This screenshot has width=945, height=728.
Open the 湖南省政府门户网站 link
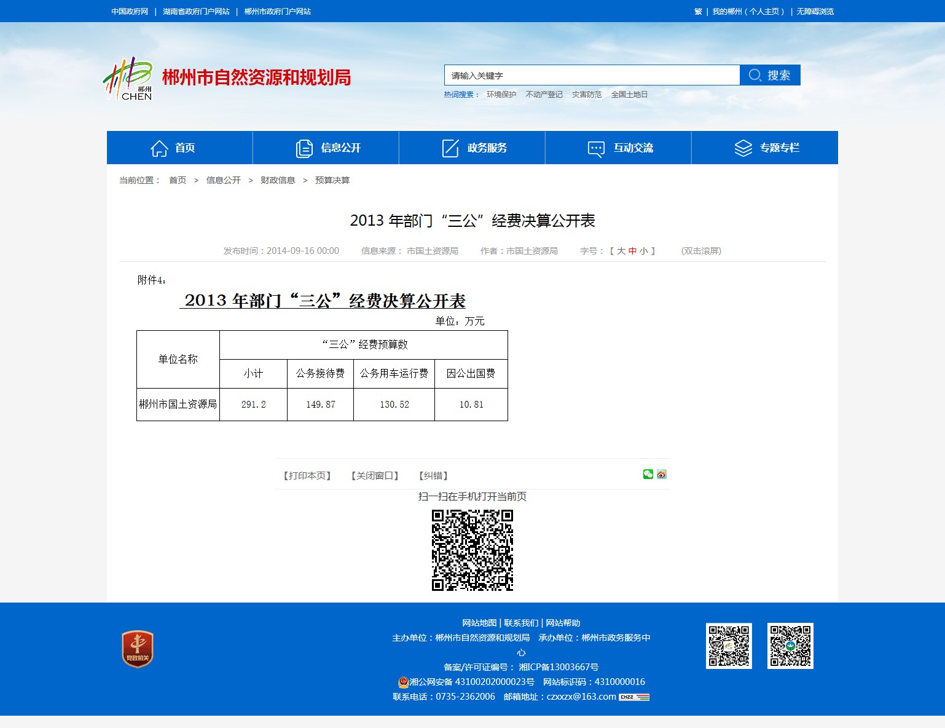(196, 12)
